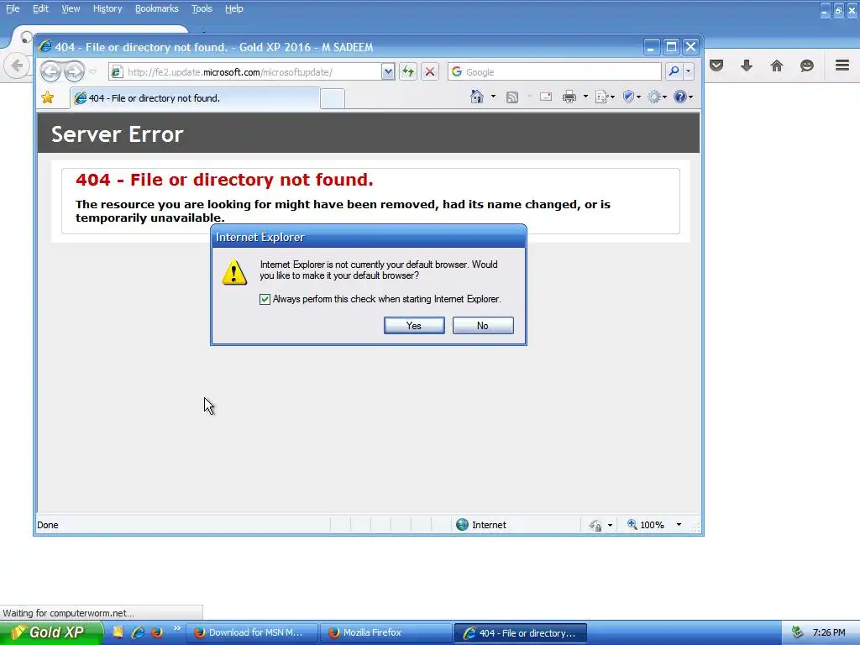Click the warning icon in the dialog
This screenshot has height=645, width=860.
point(234,272)
